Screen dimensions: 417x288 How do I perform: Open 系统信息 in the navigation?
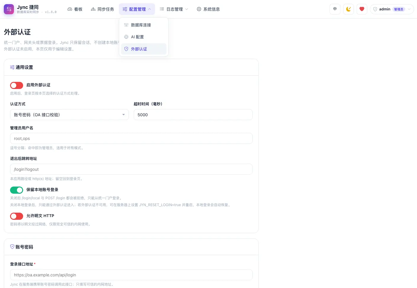point(208,9)
